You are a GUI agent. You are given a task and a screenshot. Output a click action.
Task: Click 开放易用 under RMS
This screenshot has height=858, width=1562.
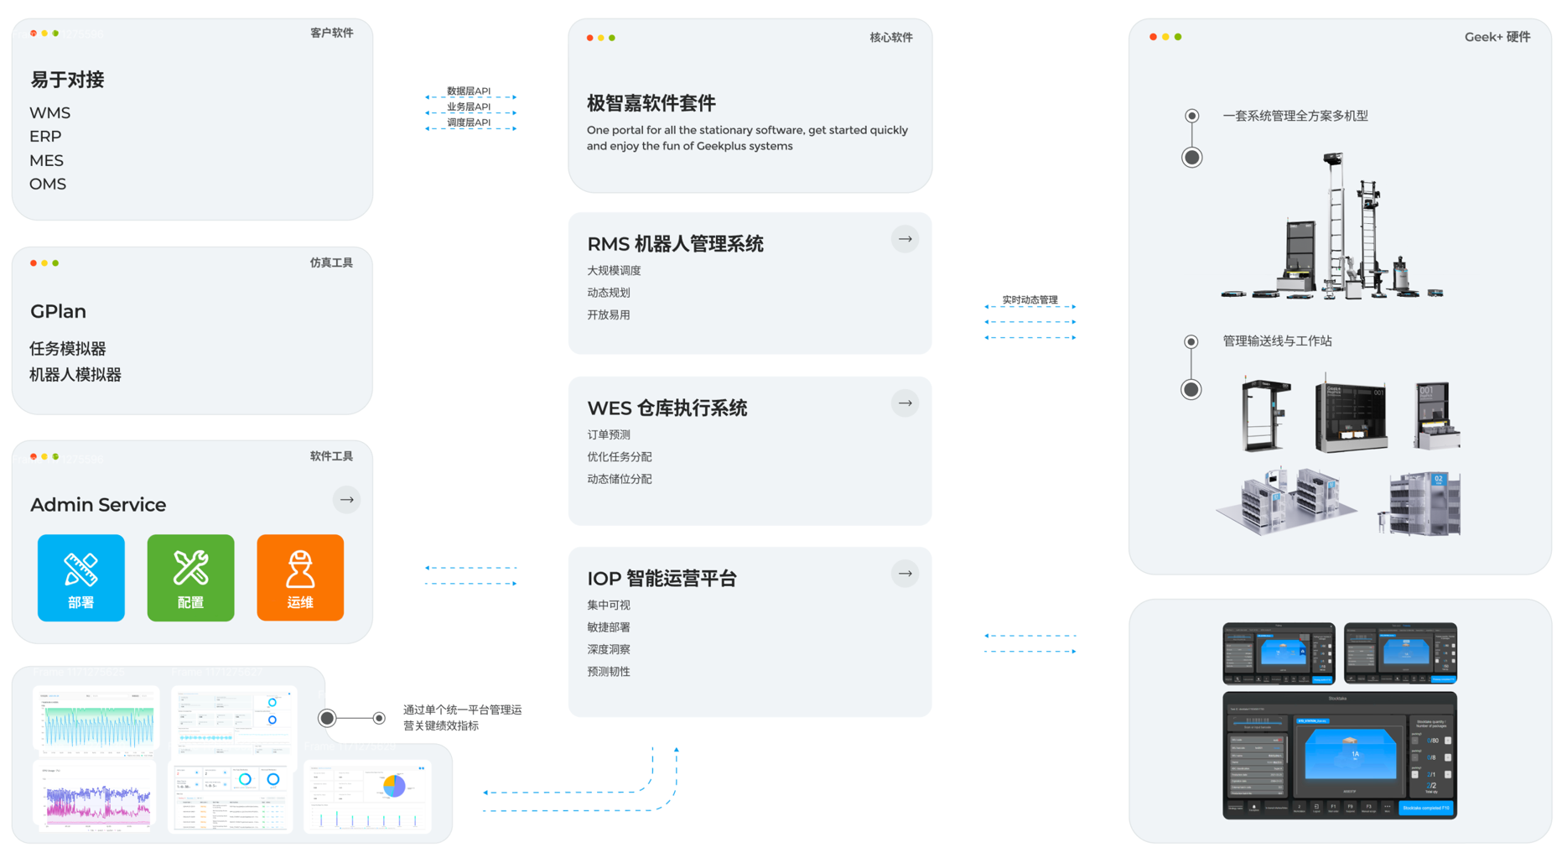pyautogui.click(x=608, y=315)
